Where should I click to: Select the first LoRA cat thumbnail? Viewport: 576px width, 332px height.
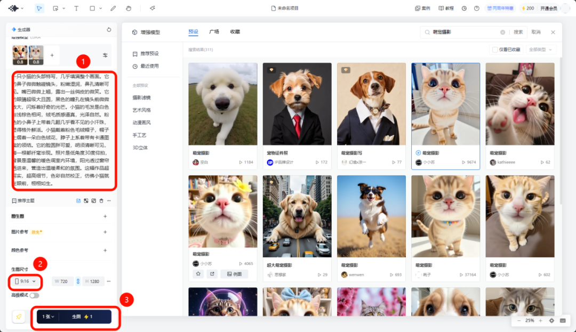20,55
